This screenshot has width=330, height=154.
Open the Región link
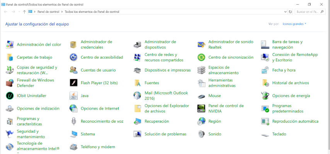[215, 121]
